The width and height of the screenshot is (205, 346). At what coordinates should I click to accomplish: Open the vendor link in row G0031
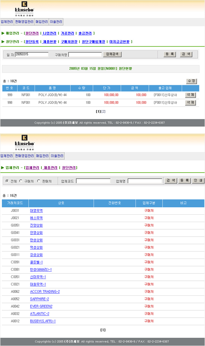coord(36,240)
